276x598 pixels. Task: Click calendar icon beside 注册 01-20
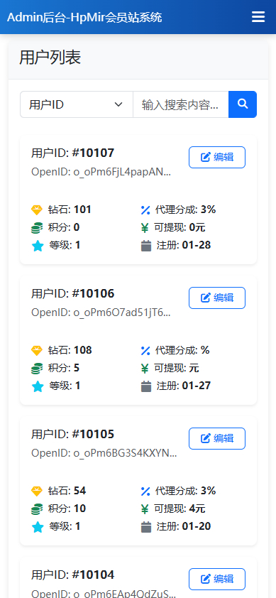coord(146,527)
